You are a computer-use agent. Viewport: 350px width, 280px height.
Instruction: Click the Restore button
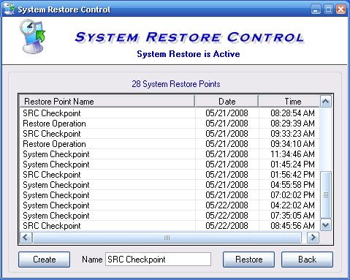pos(248,260)
